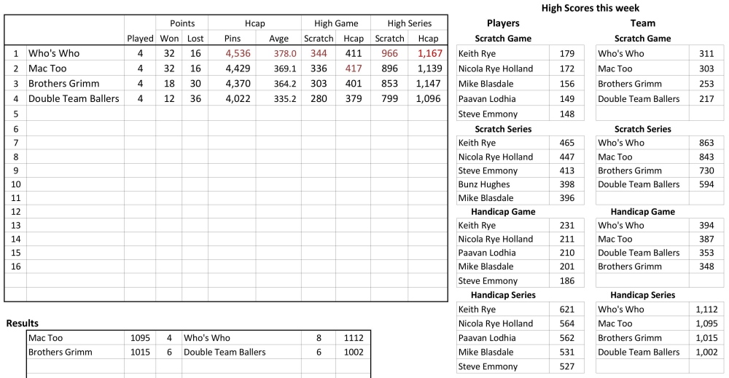This screenshot has height=378, width=729.
Task: Click the red 1,167 high series handicap cell
Action: 426,53
